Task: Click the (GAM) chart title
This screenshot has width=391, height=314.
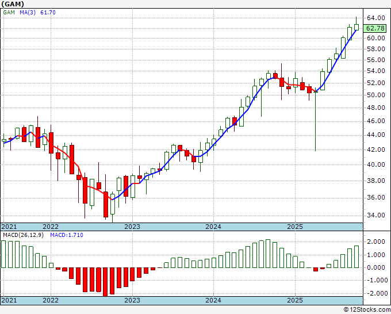Action: pyautogui.click(x=13, y=4)
